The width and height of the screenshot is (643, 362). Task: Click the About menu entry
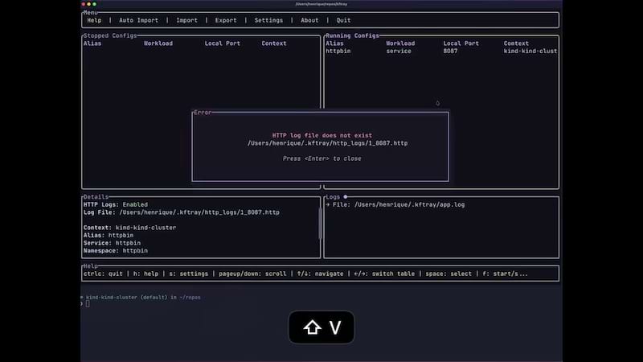[309, 20]
